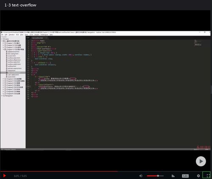
Task: Open the 1.0x playback speed selector
Action: tap(185, 176)
